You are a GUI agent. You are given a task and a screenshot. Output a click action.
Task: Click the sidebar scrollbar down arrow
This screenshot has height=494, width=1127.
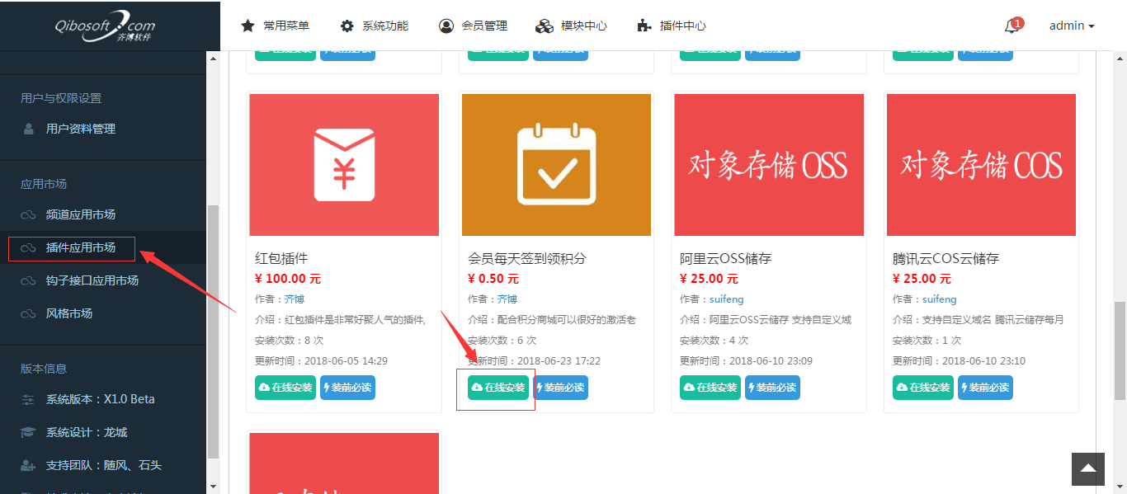(213, 487)
